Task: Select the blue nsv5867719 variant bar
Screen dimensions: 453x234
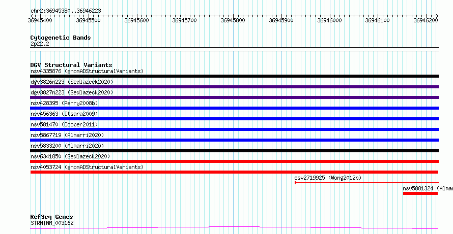Action: pyautogui.click(x=234, y=140)
